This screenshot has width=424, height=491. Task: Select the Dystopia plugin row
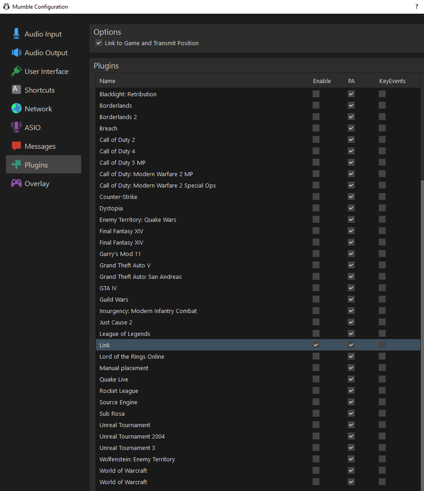pos(258,208)
